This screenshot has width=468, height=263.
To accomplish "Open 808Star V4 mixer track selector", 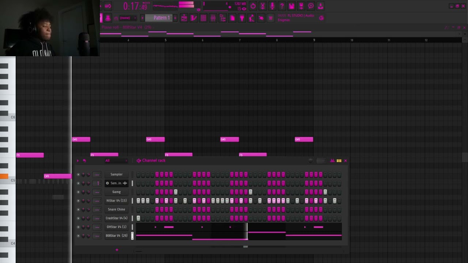I will coord(97,236).
